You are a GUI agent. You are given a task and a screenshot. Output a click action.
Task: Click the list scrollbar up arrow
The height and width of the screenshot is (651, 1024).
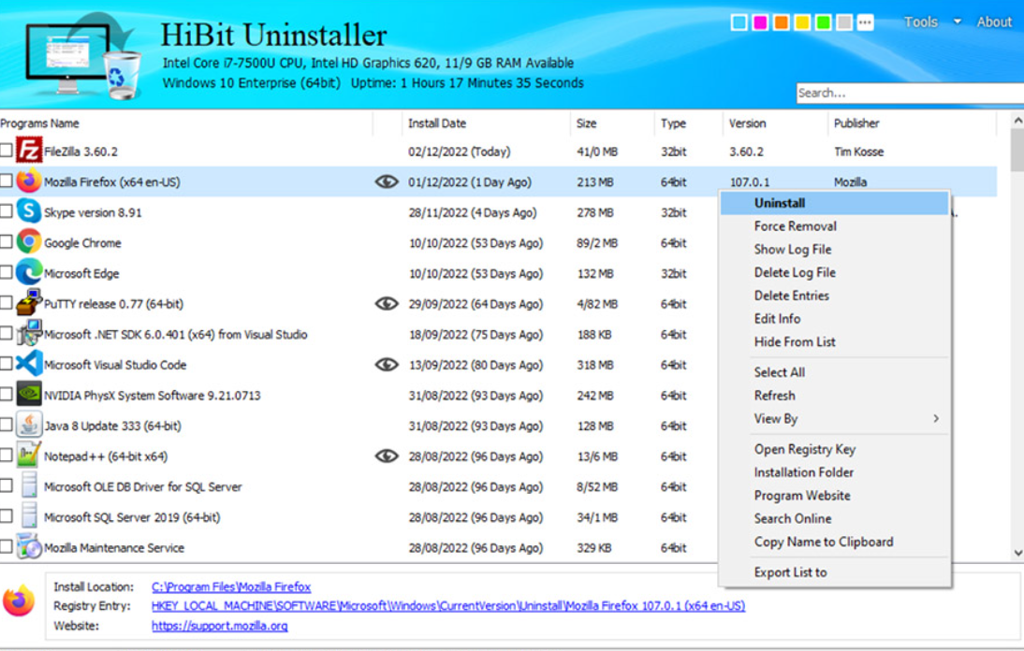[x=1017, y=120]
